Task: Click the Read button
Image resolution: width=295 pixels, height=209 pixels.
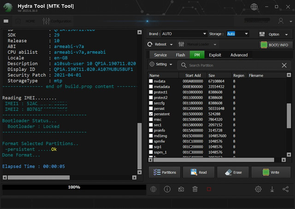Action: (199, 172)
